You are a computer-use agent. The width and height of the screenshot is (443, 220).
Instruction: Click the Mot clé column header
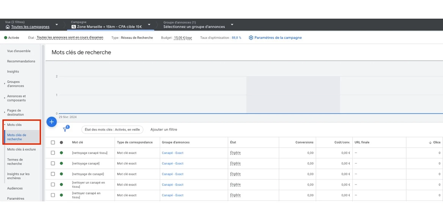78,142
